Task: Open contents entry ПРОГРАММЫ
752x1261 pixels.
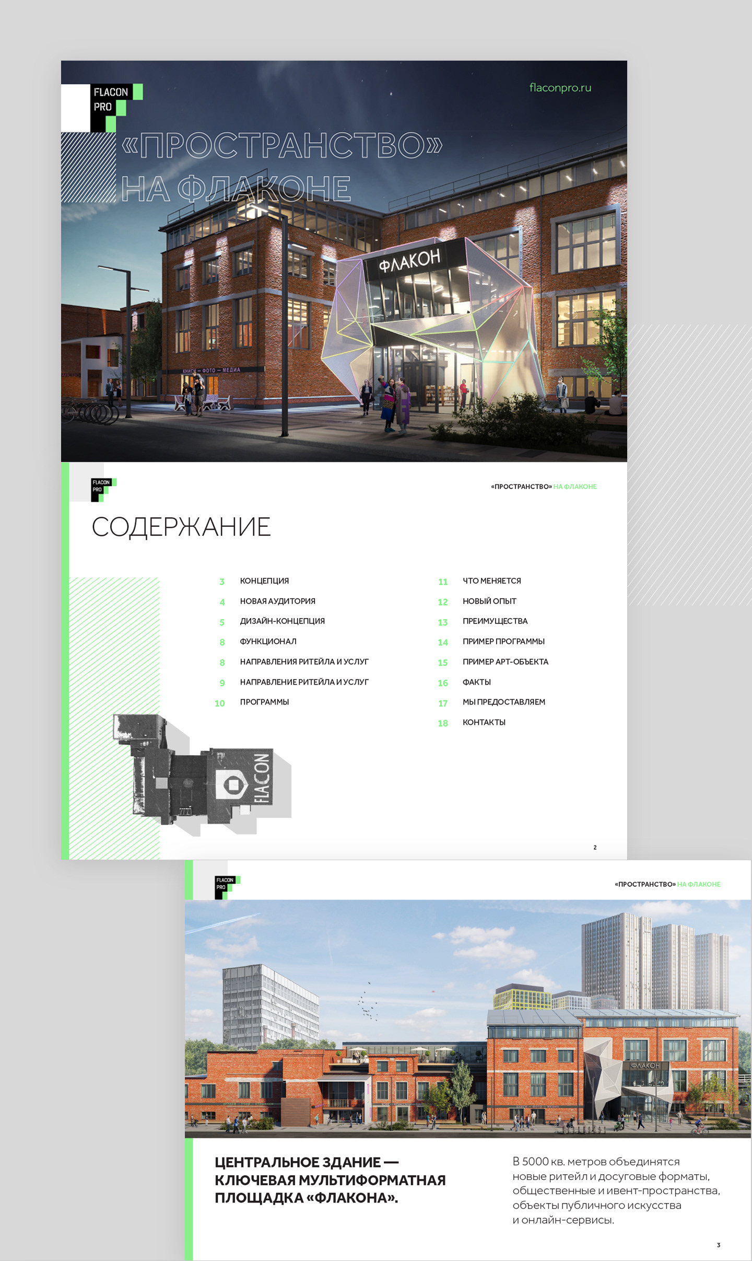Action: [x=264, y=702]
